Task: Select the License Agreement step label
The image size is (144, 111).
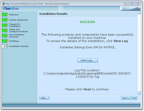Action: pos(19,20)
